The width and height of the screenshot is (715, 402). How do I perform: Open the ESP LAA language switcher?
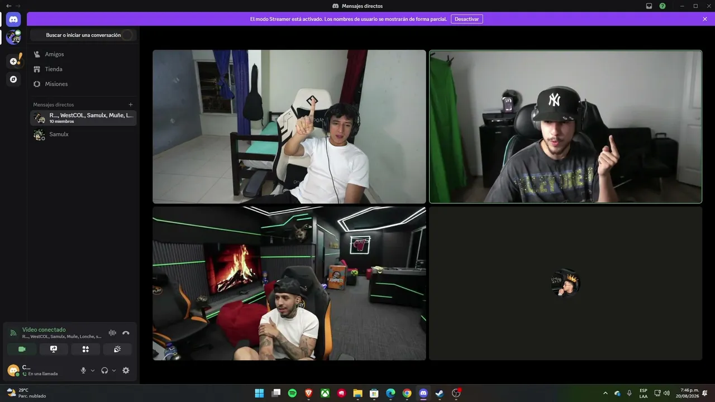pyautogui.click(x=643, y=393)
